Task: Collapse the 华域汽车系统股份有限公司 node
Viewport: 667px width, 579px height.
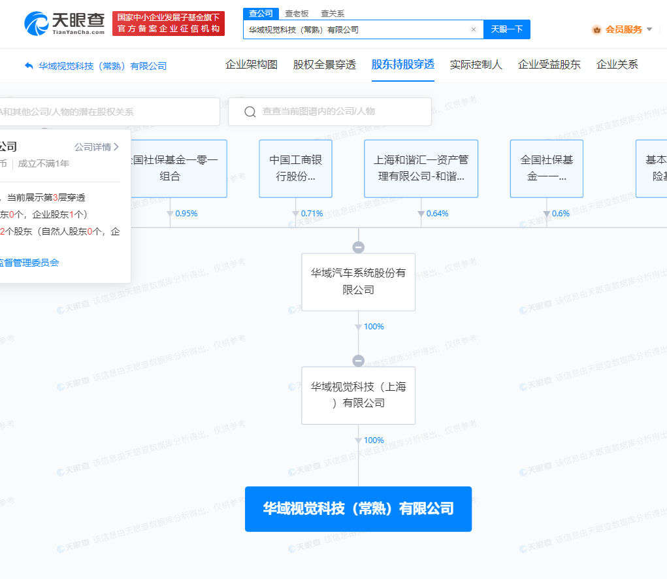Action: (x=358, y=247)
